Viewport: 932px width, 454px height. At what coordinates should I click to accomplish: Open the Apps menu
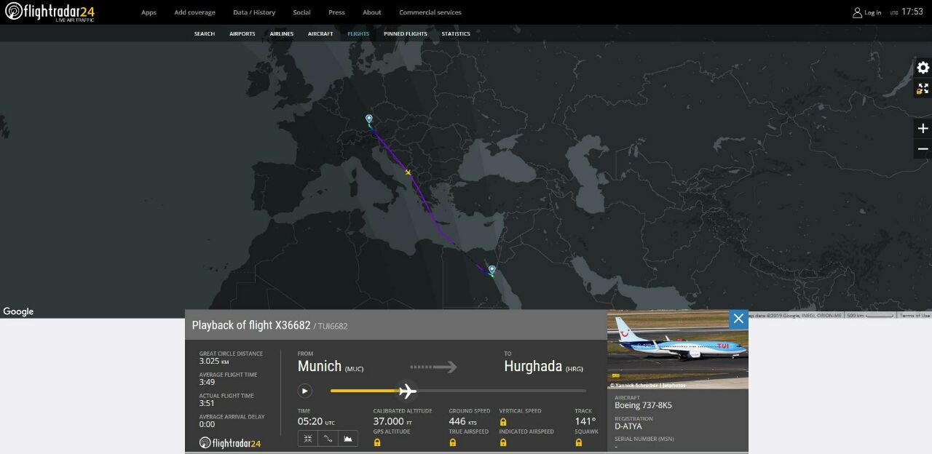coord(149,12)
